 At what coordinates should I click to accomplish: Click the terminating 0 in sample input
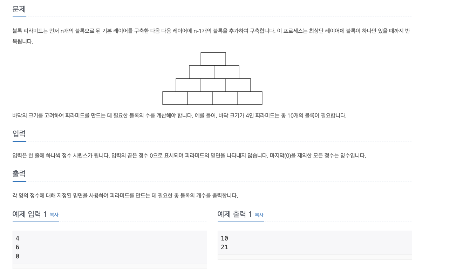(x=18, y=256)
